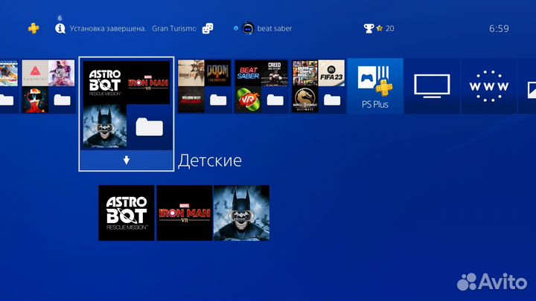536x301 pixels.
Task: Select the Doom 3 tile in folder
Action: point(217,73)
